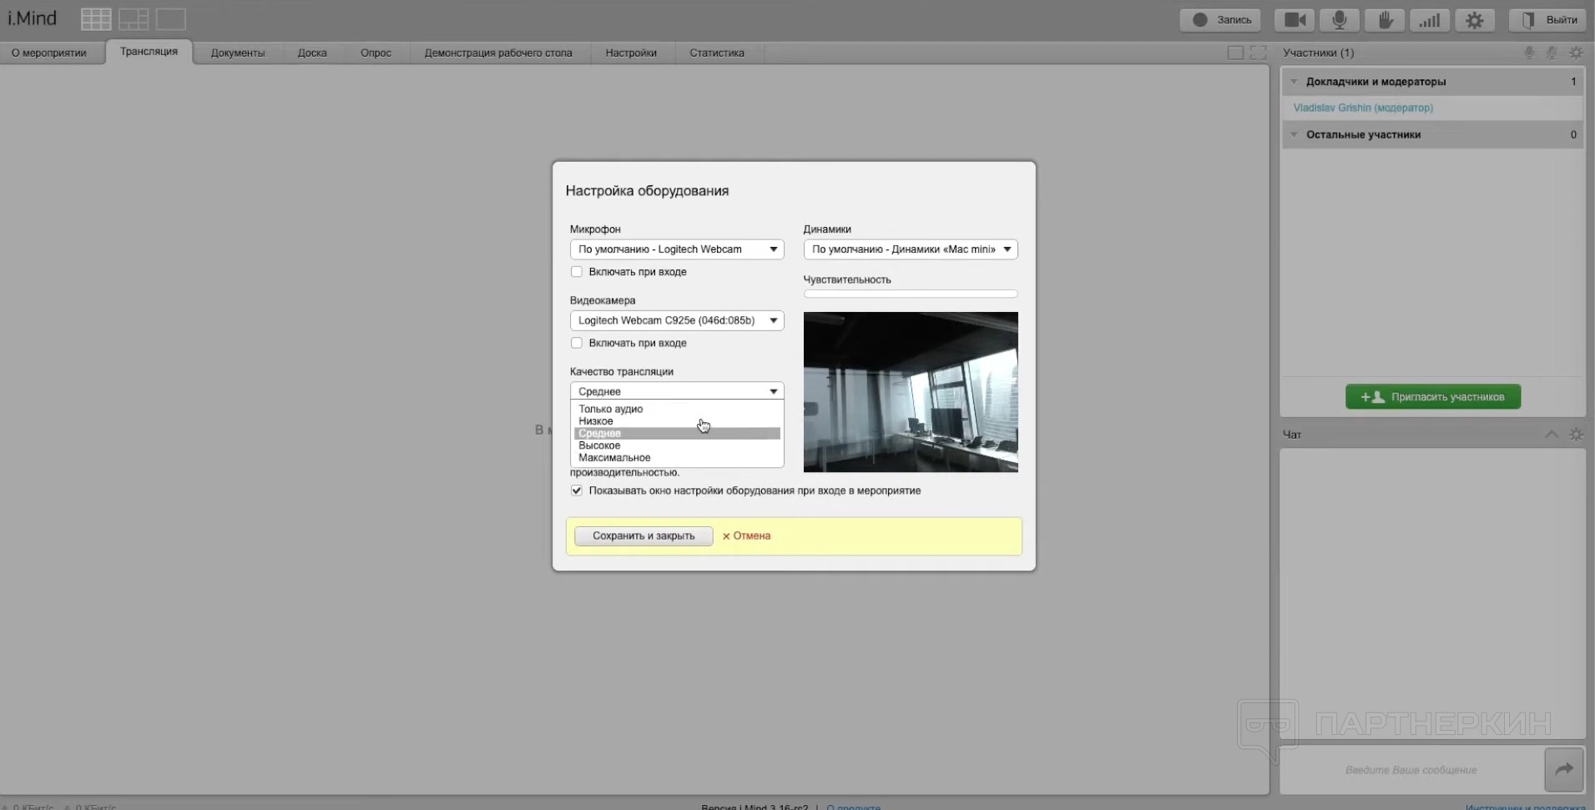
Task: Click the Чувствительность sensitivity bar
Action: (910, 294)
